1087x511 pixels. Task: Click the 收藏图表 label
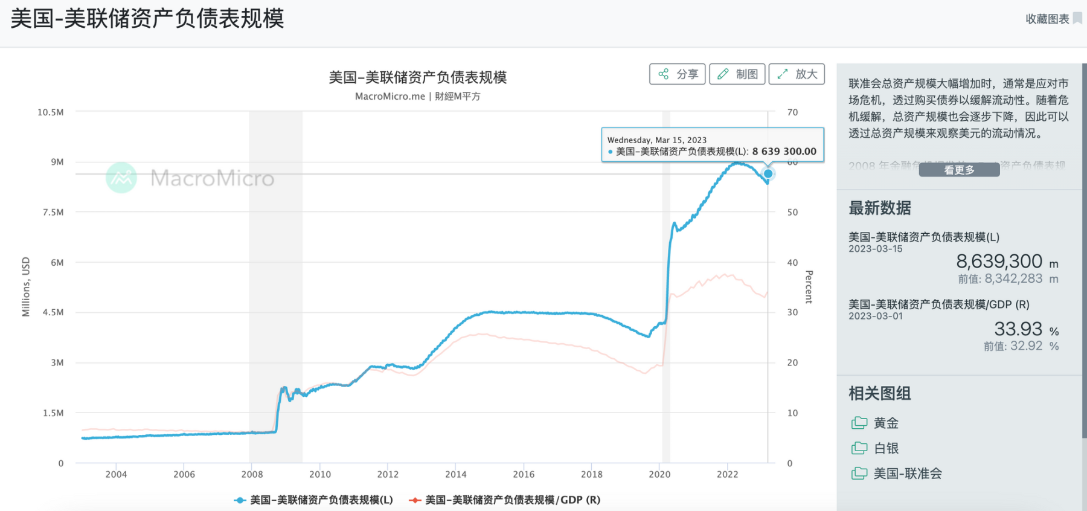point(1047,19)
